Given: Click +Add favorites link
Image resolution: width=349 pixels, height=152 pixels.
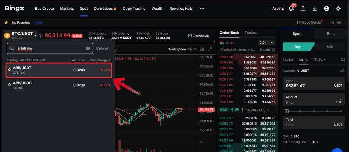Looking at the screenshot, I should point(38,22).
